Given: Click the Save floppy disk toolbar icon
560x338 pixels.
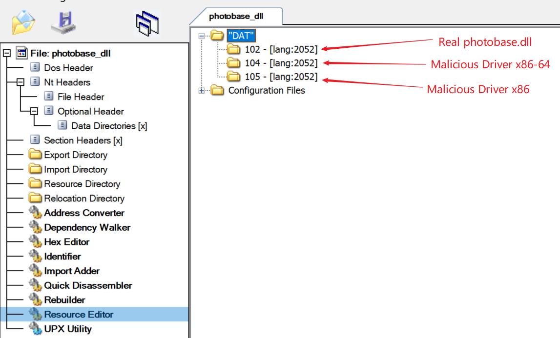Looking at the screenshot, I should 63,22.
